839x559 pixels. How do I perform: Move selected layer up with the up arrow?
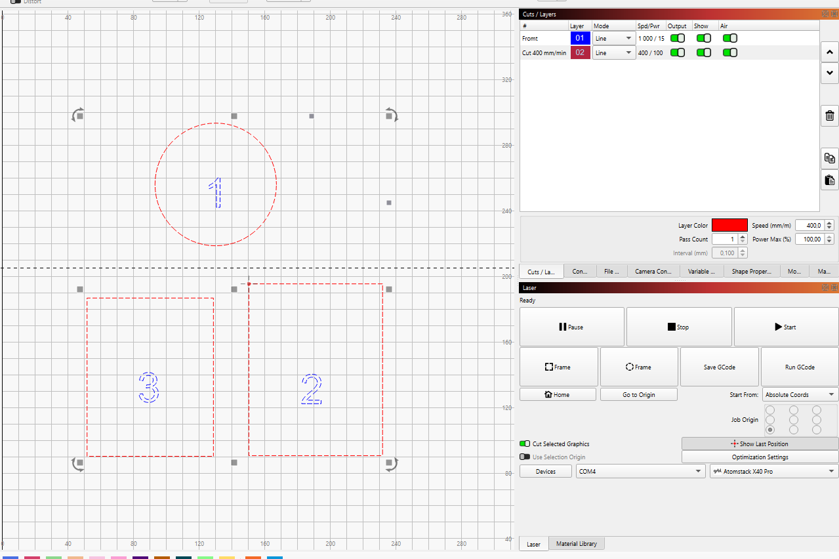pyautogui.click(x=830, y=52)
